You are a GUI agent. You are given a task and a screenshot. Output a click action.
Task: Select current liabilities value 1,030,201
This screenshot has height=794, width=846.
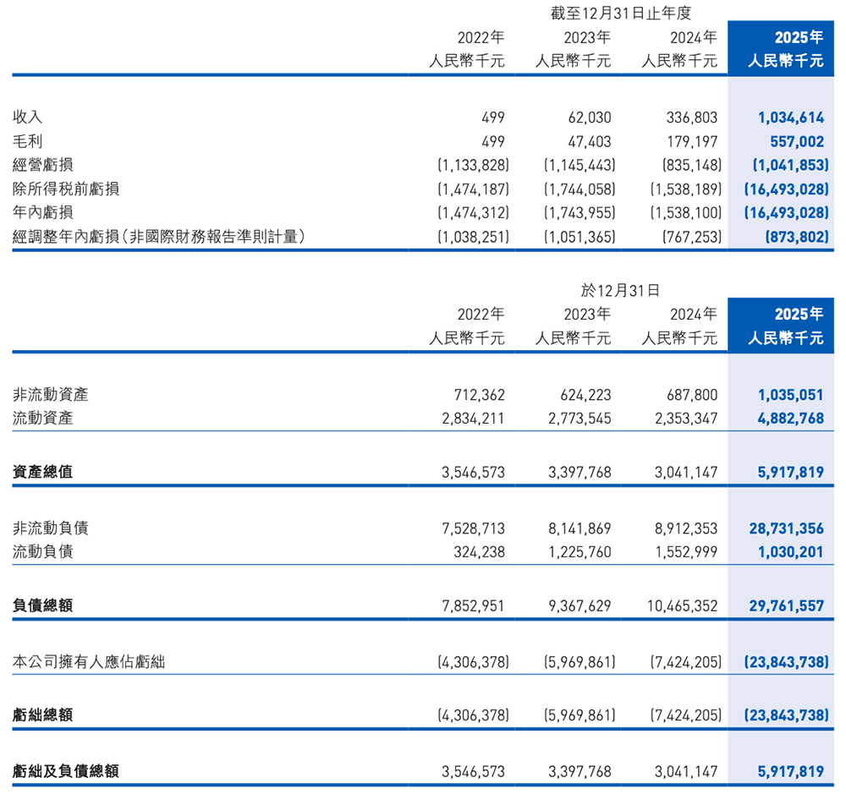pyautogui.click(x=791, y=552)
